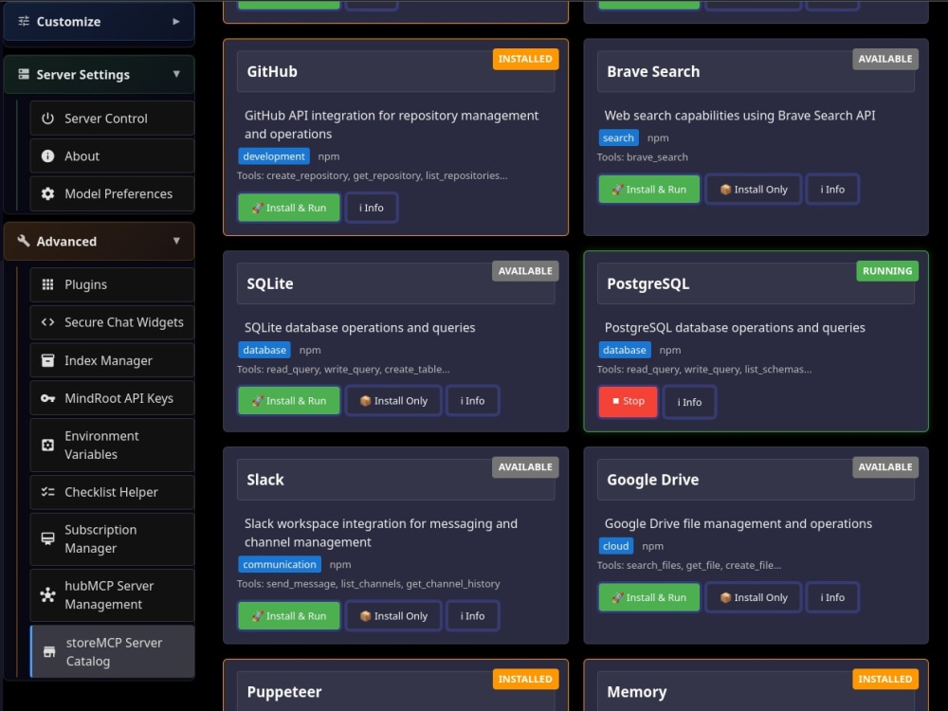
Task: Open Info for GitHub server
Action: (372, 208)
